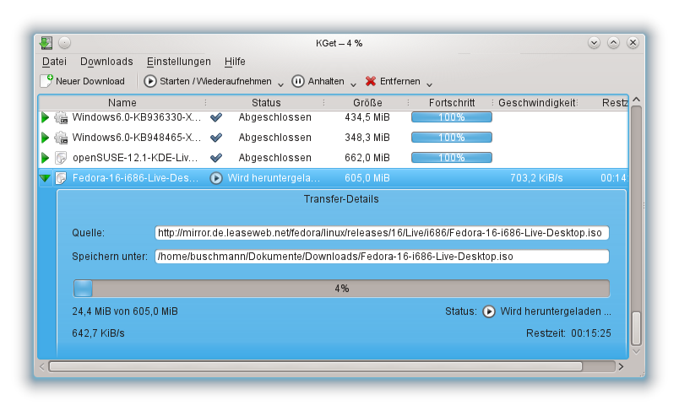Select the openSUSE-12.1-KDE-Liv... download name
Image resolution: width=679 pixels, height=411 pixels.
point(135,158)
